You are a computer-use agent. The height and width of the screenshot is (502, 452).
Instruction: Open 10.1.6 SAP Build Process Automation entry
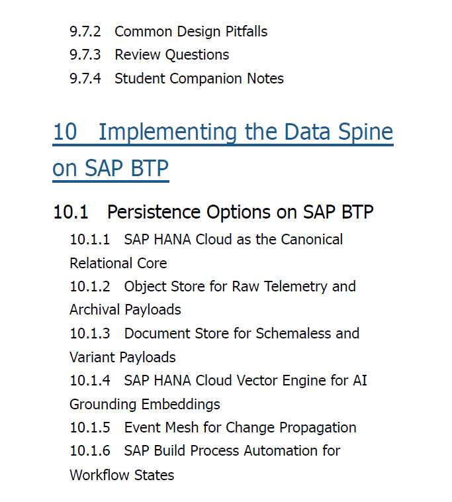pyautogui.click(x=204, y=451)
